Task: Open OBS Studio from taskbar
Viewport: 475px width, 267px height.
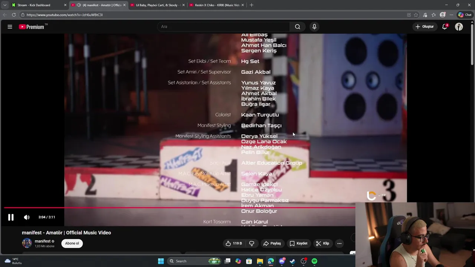Action: point(304,261)
